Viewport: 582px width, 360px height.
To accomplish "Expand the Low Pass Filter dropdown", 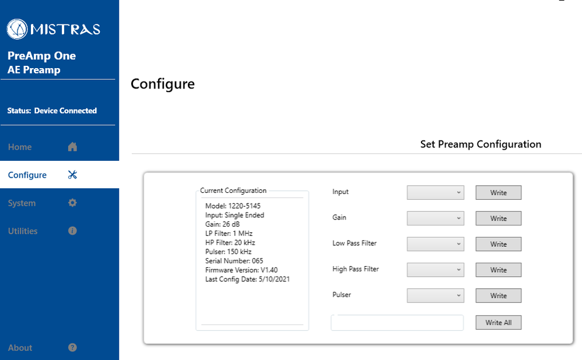I will click(x=436, y=244).
